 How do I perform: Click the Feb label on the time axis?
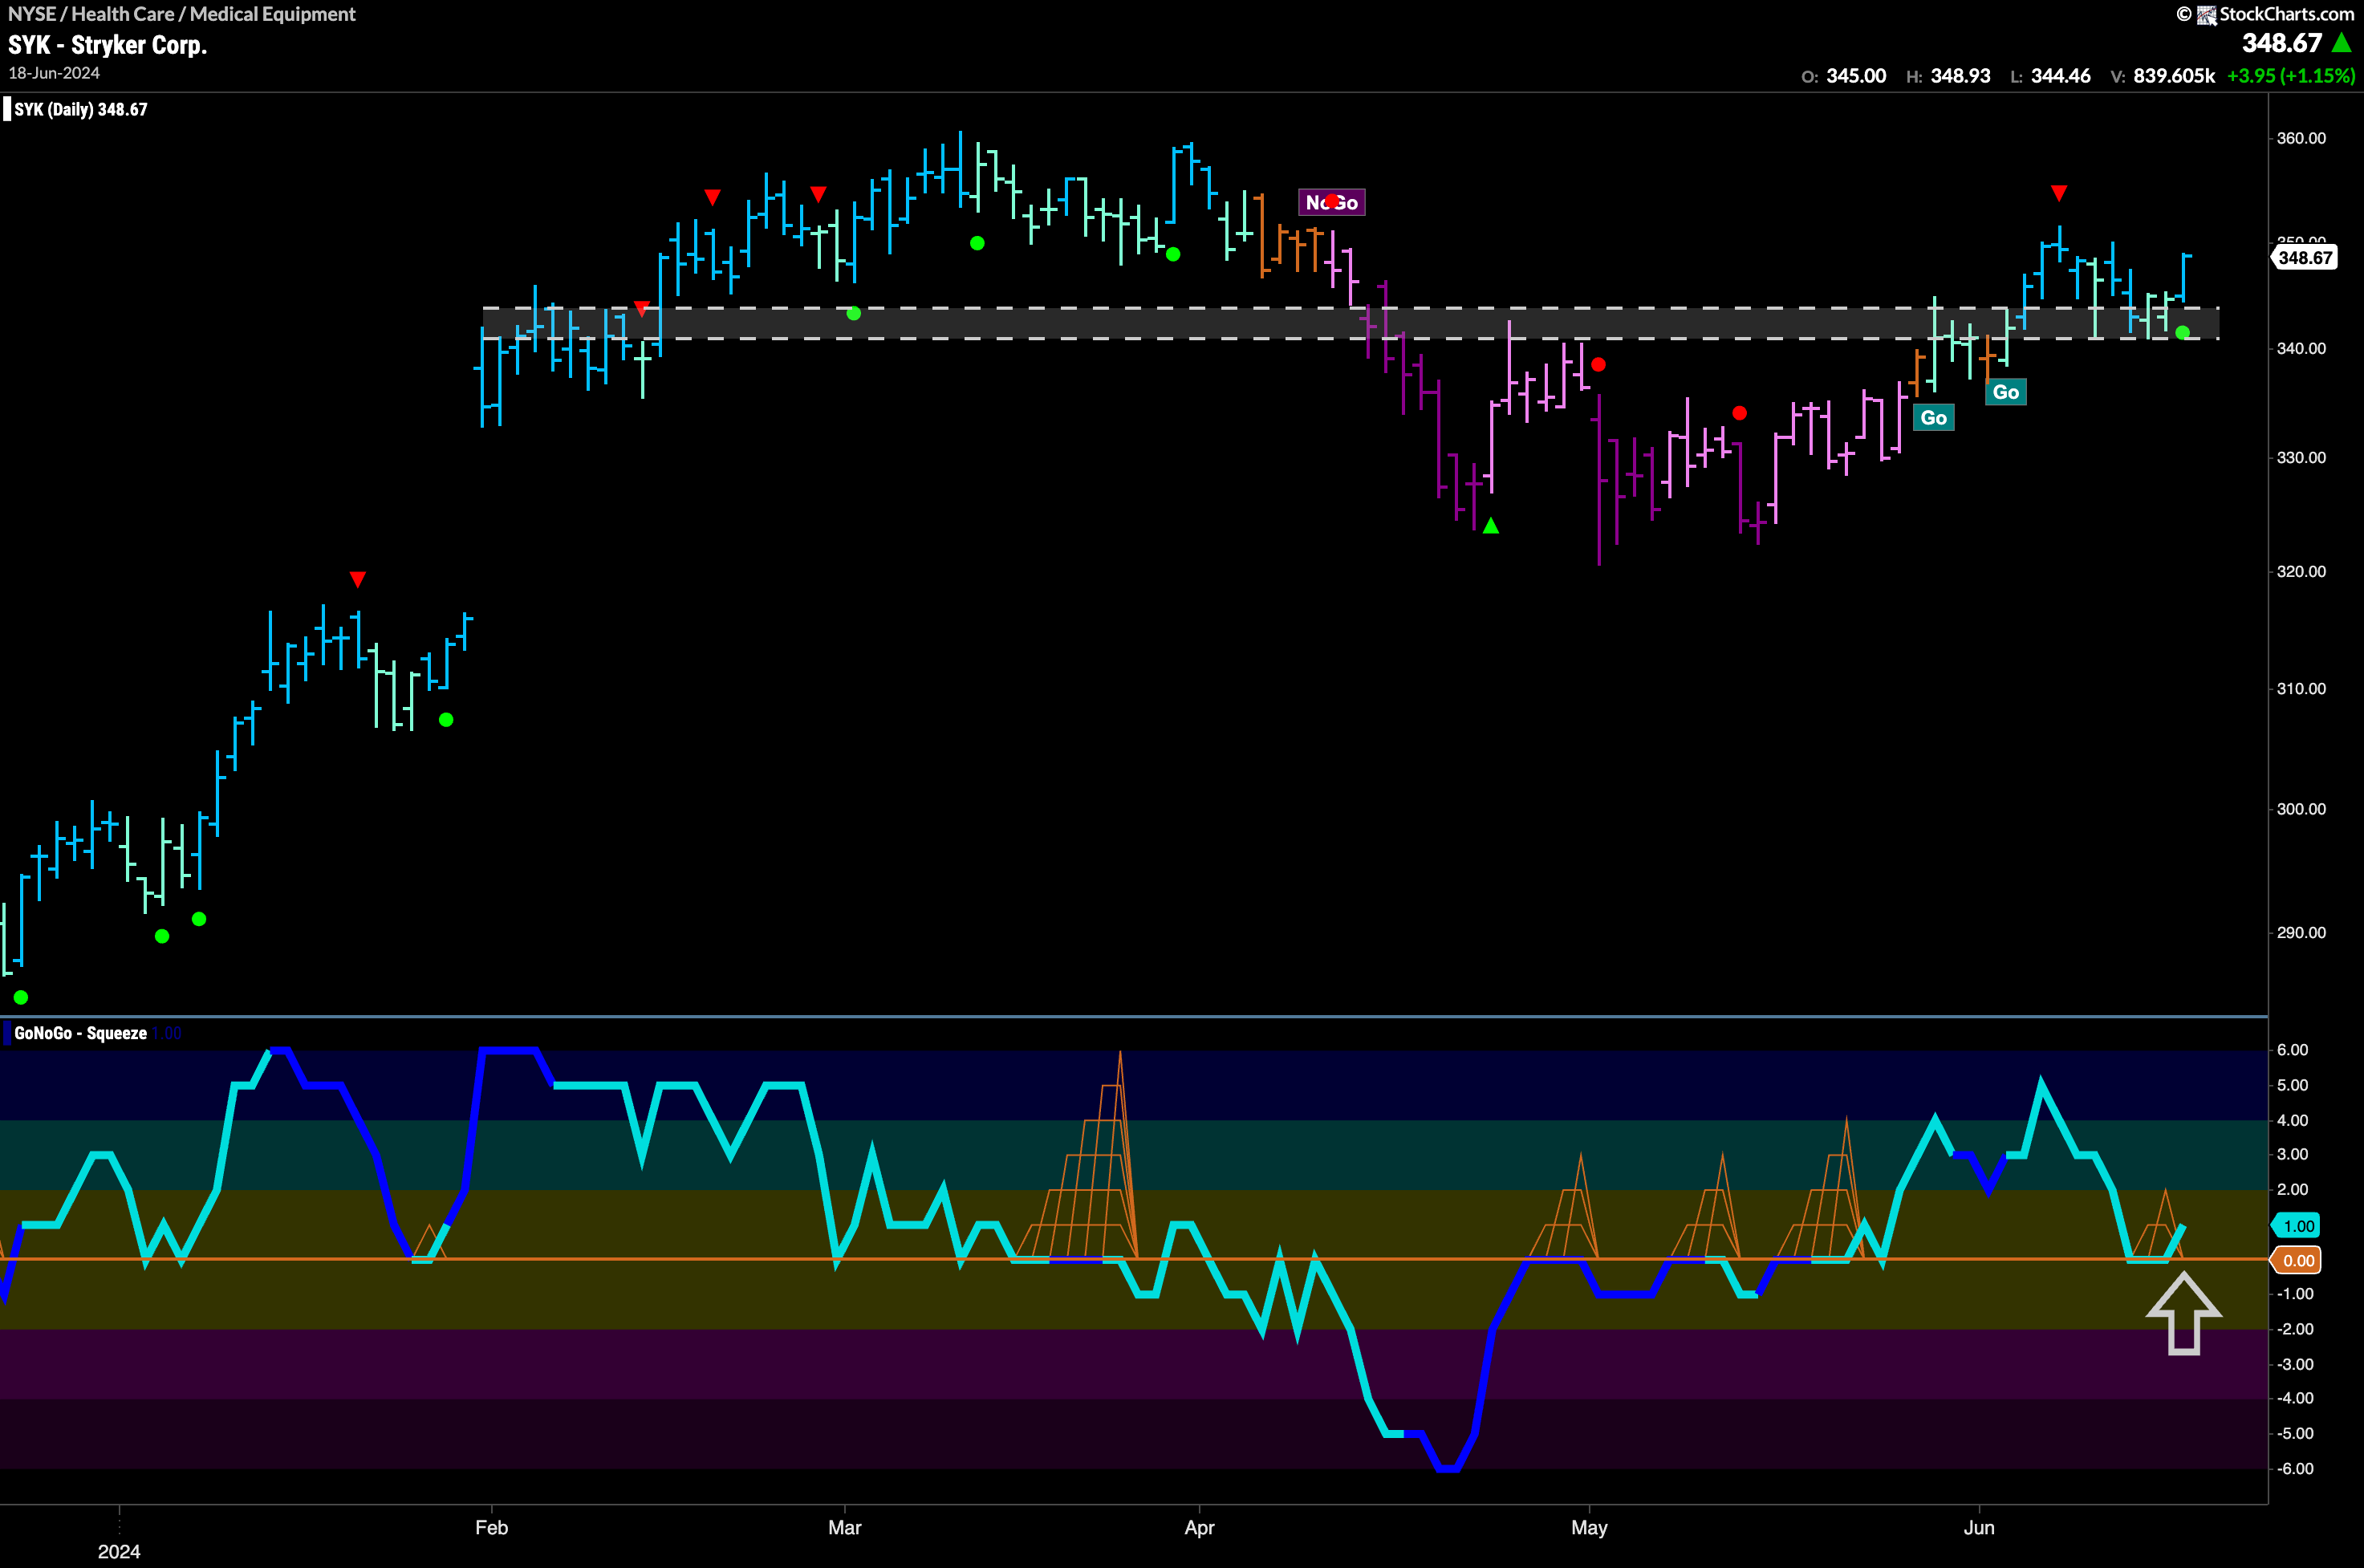pyautogui.click(x=491, y=1527)
